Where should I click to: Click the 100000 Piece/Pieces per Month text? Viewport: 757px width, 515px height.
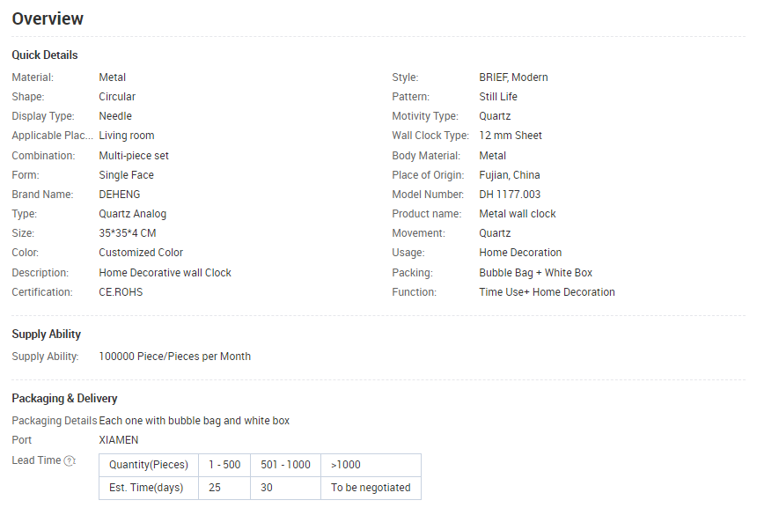tap(175, 357)
